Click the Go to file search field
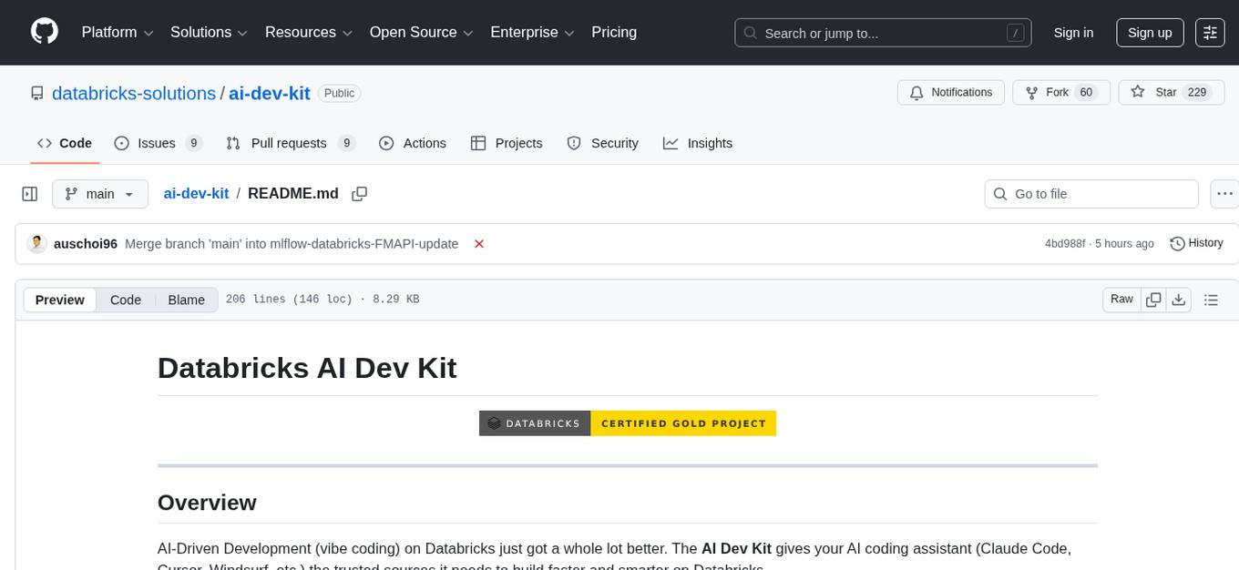The height and width of the screenshot is (570, 1239). coord(1091,193)
